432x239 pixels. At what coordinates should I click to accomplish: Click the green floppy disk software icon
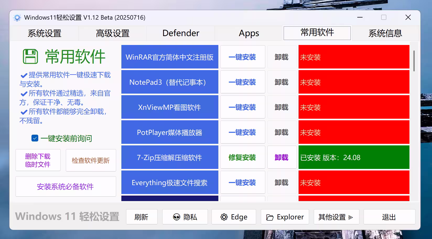pyautogui.click(x=30, y=56)
